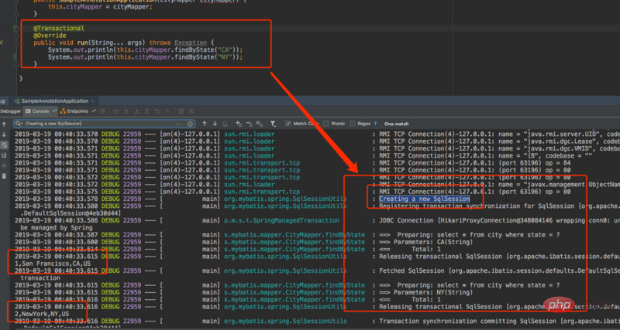
Task: Clear the console search field text
Action: pyautogui.click(x=190, y=124)
